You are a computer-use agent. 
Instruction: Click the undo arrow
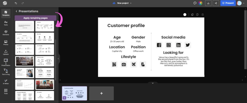pyautogui.click(x=16, y=3)
